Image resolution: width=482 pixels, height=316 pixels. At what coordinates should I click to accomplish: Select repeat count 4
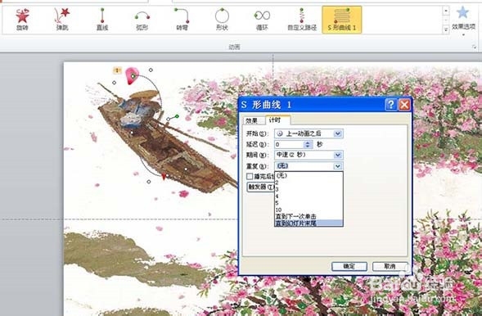309,196
